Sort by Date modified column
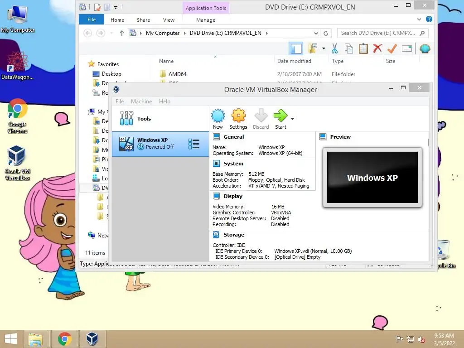This screenshot has height=348, width=464. click(x=294, y=61)
